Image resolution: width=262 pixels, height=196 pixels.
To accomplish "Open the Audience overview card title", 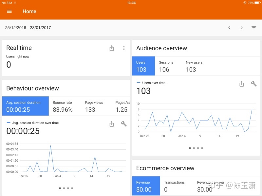I will click(x=161, y=48).
